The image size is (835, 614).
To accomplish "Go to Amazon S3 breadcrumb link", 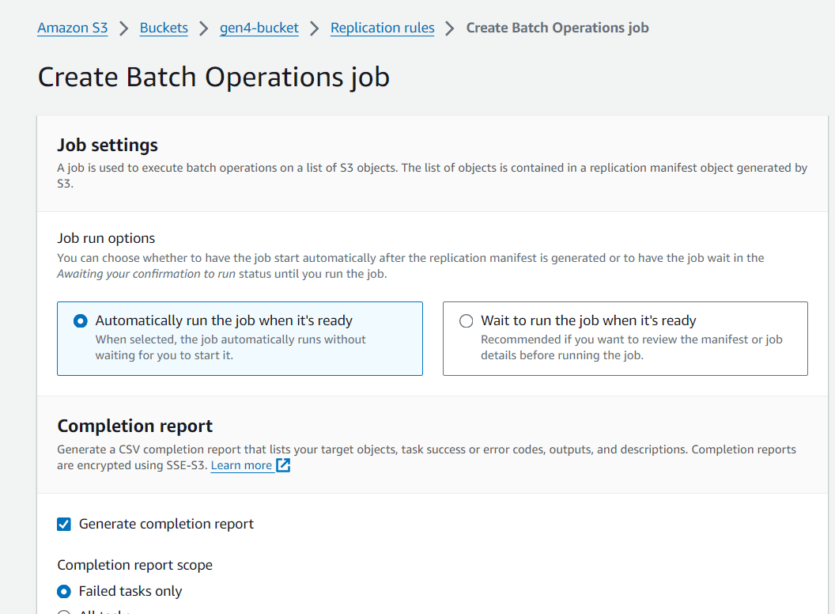I will point(73,28).
